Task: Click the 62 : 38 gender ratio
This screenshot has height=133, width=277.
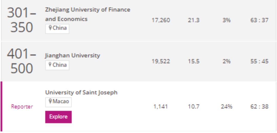Action: click(x=259, y=107)
